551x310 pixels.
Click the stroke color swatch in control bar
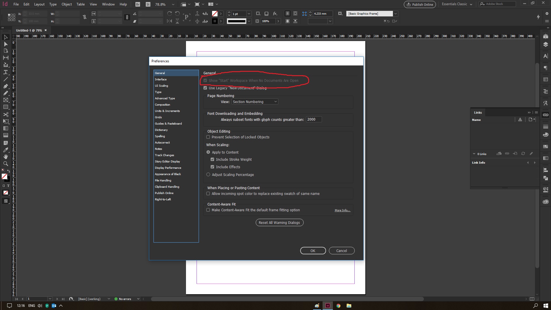point(215,21)
